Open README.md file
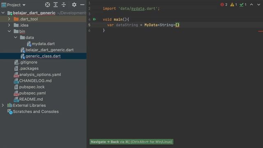263x148 pixels. [x=31, y=99]
